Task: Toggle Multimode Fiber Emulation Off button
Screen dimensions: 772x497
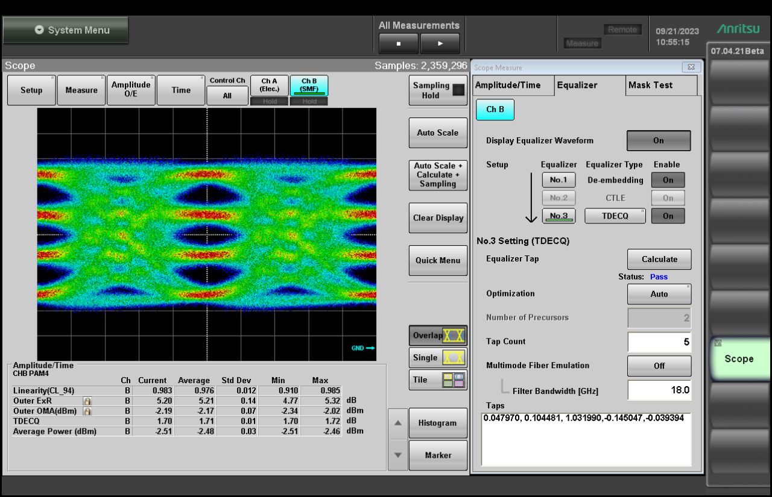Action: click(x=659, y=366)
